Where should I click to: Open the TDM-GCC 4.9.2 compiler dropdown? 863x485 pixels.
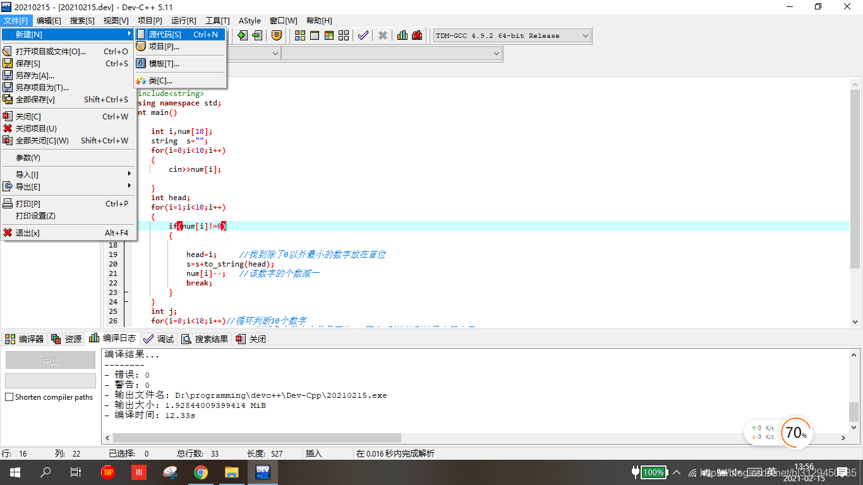(512, 35)
